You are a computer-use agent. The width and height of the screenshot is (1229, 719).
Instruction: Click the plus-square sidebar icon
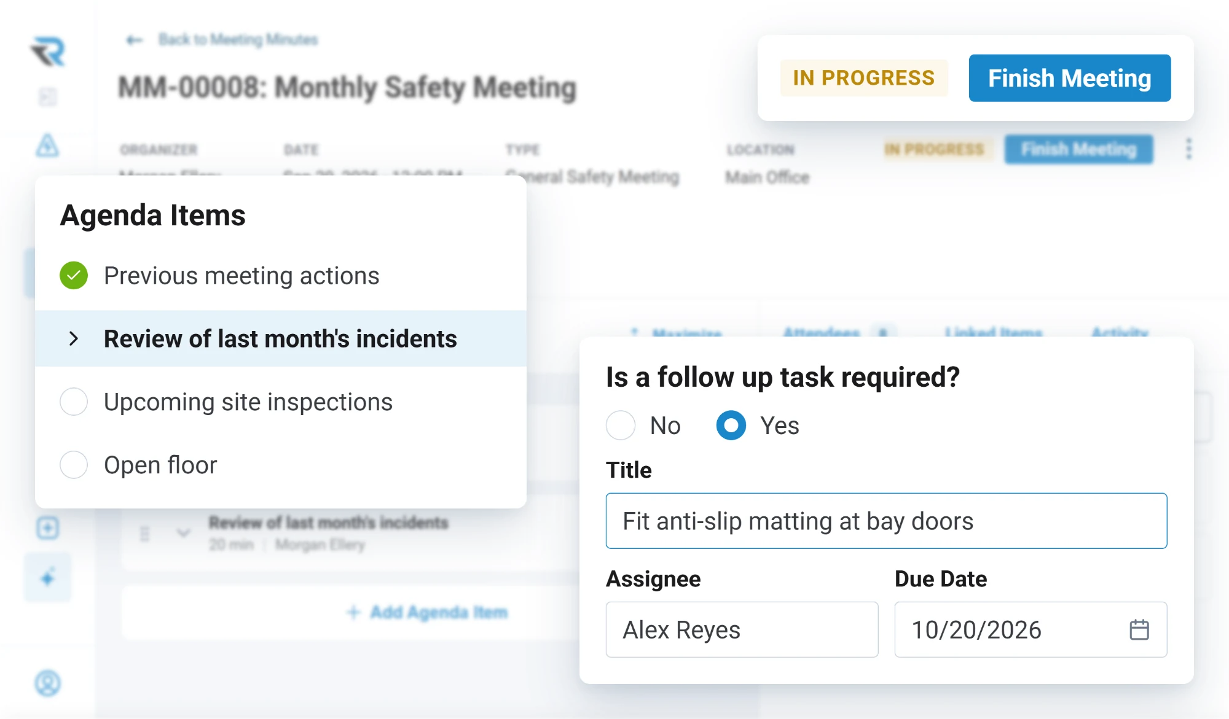pyautogui.click(x=47, y=528)
